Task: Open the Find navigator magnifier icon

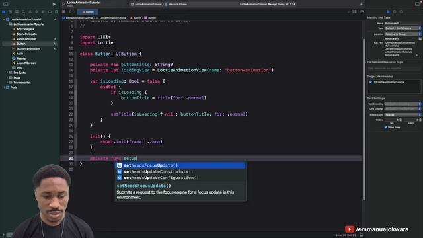Action: click(24, 12)
